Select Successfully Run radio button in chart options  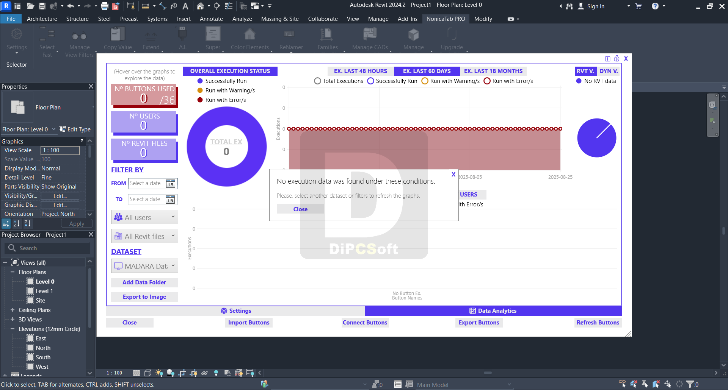[x=370, y=81]
